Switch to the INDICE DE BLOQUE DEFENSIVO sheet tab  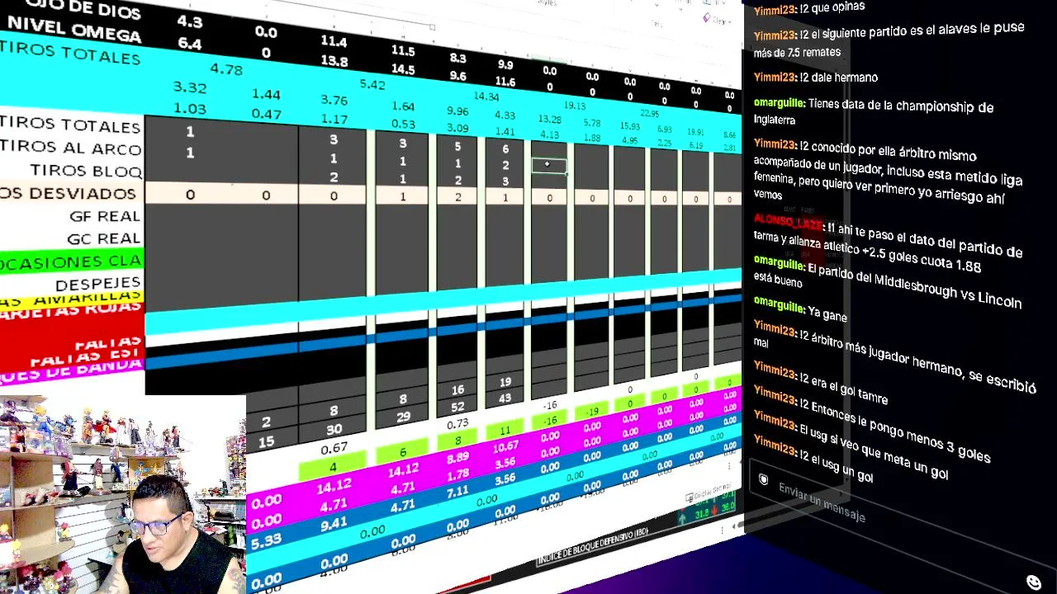pyautogui.click(x=593, y=548)
